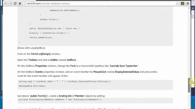The image size is (195, 109).
Task: Click the text 'Form1.cs[Design]'
Action: click(41, 54)
